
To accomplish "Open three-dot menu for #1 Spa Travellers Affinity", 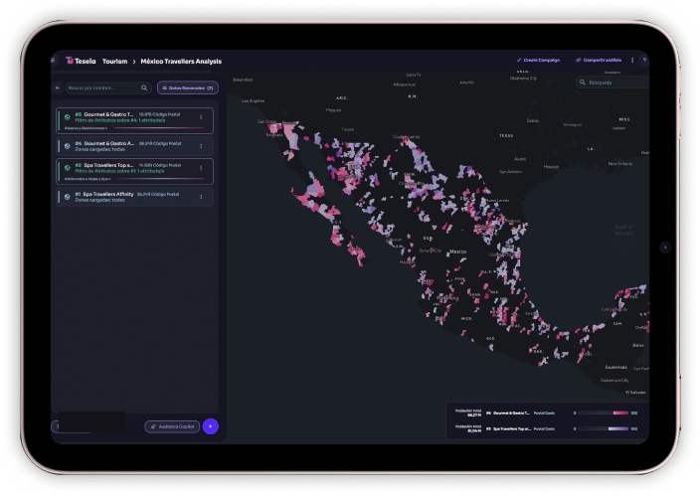I will tap(201, 197).
